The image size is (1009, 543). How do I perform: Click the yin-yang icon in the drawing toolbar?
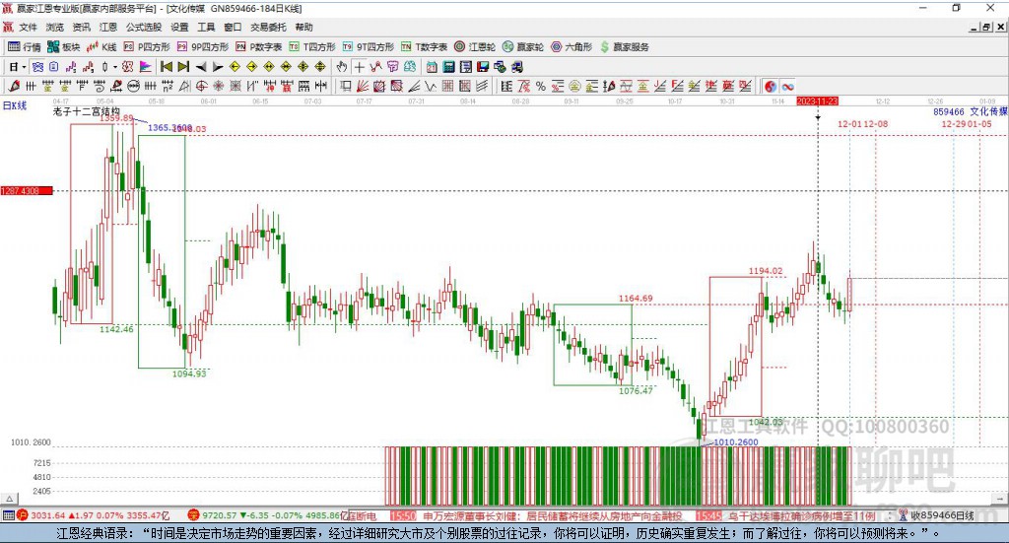pos(771,85)
